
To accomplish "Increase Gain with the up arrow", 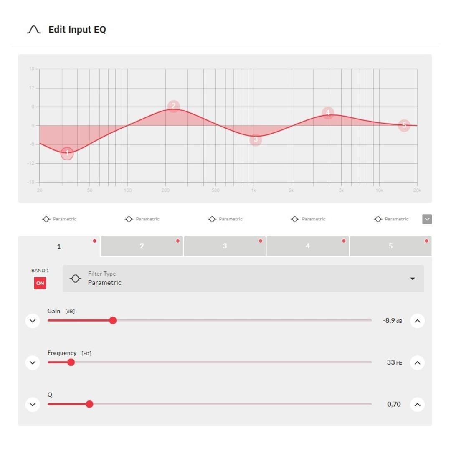I will pyautogui.click(x=417, y=321).
